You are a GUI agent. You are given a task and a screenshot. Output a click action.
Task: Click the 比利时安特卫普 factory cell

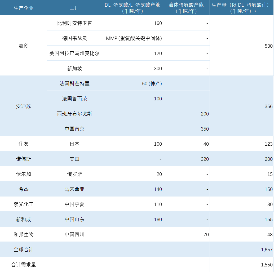click(74, 23)
